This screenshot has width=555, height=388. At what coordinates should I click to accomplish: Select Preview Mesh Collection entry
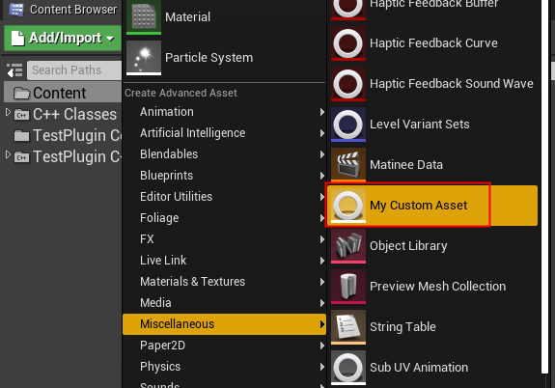(x=432, y=287)
